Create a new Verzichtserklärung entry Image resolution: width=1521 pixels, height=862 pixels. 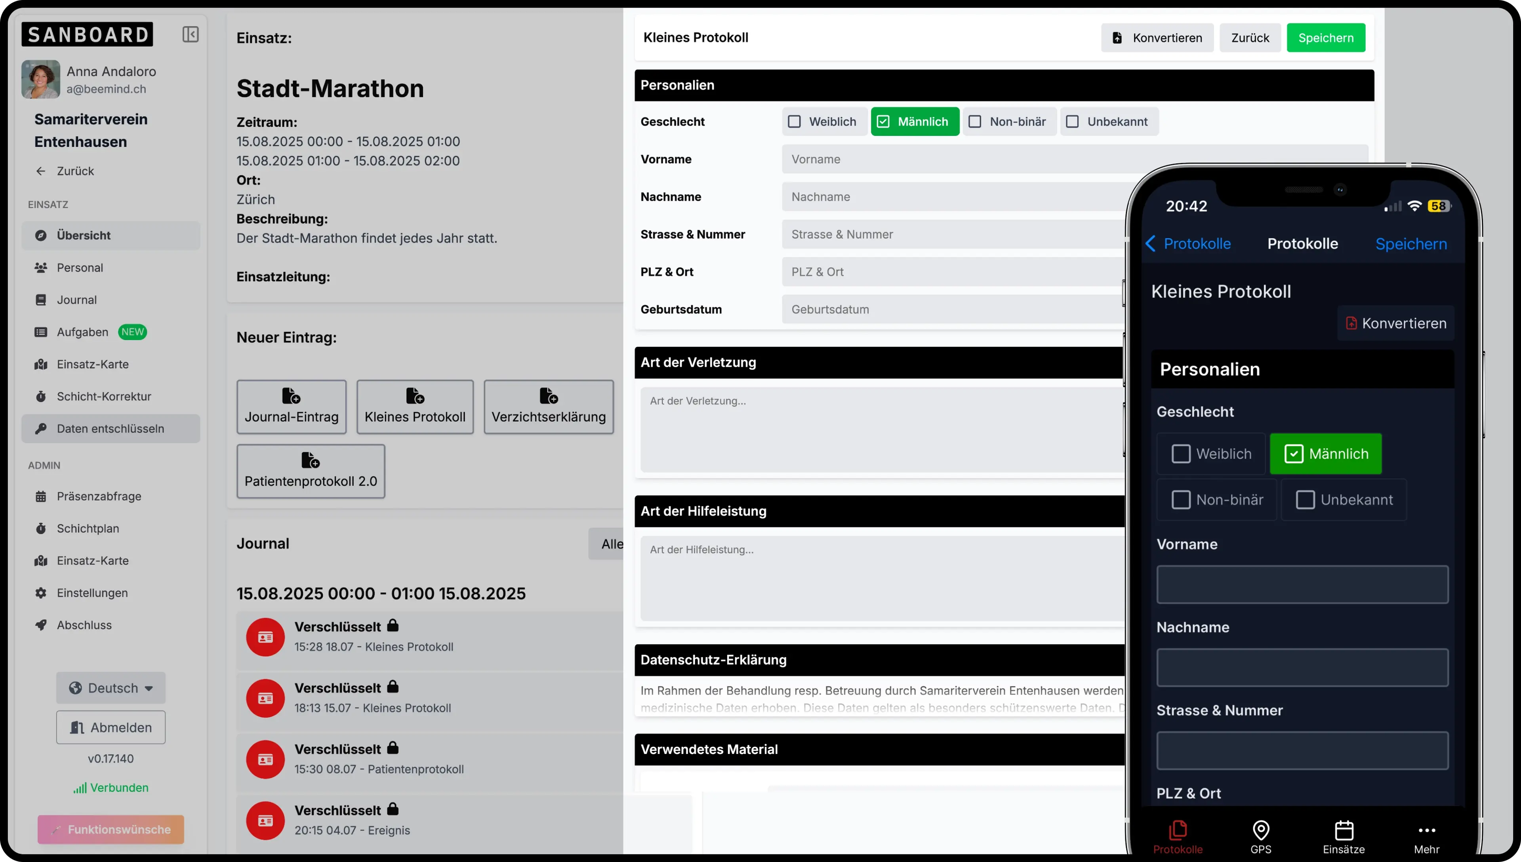pyautogui.click(x=549, y=407)
